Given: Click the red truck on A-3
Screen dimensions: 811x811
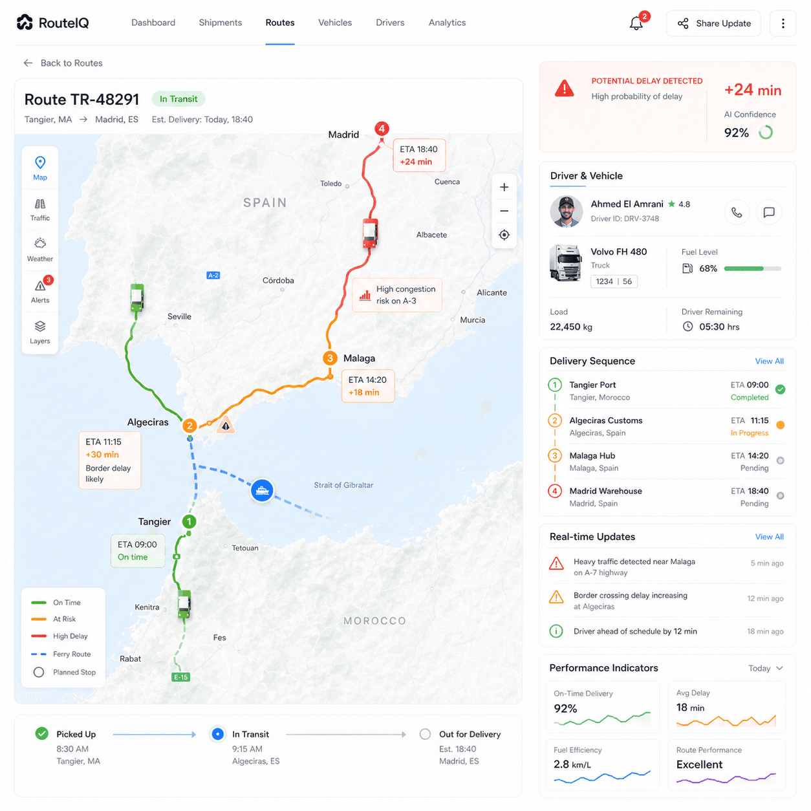Looking at the screenshot, I should click(x=370, y=233).
